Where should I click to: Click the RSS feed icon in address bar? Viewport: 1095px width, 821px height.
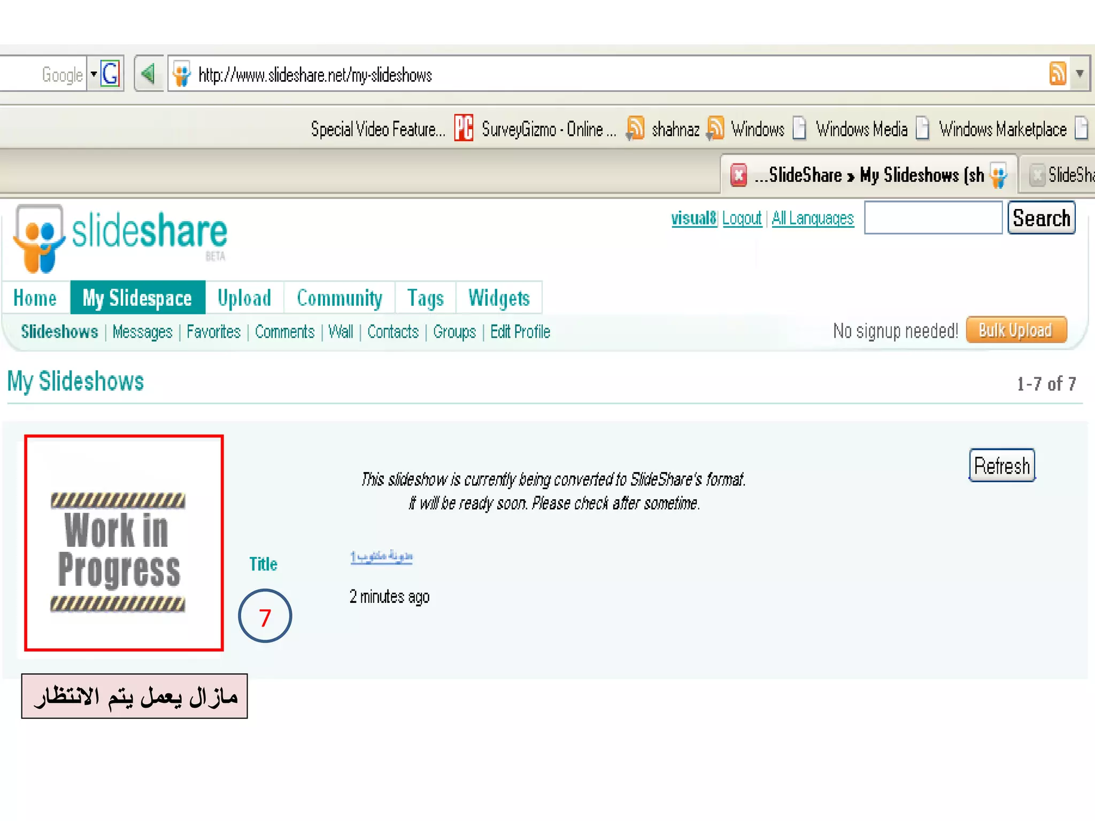(1057, 74)
